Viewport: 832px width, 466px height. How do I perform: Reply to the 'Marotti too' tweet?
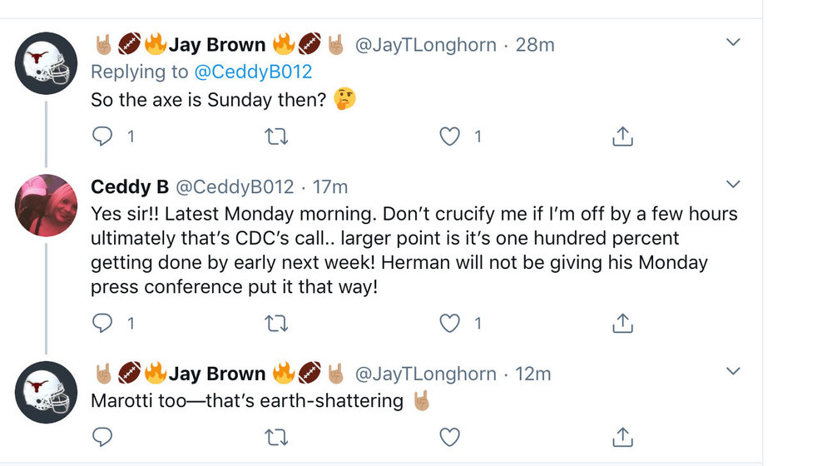pos(102,436)
